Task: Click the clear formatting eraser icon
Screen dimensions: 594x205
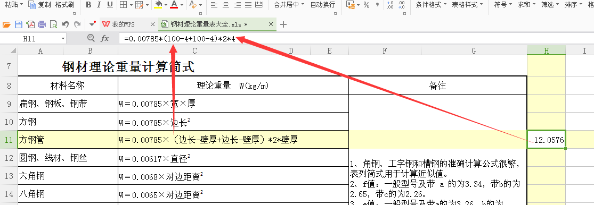Action: point(192,5)
